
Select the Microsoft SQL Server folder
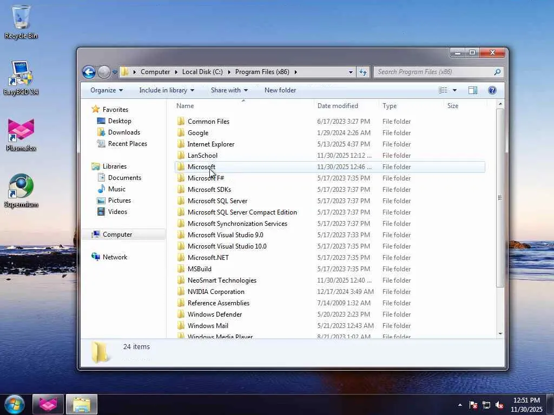tap(217, 201)
